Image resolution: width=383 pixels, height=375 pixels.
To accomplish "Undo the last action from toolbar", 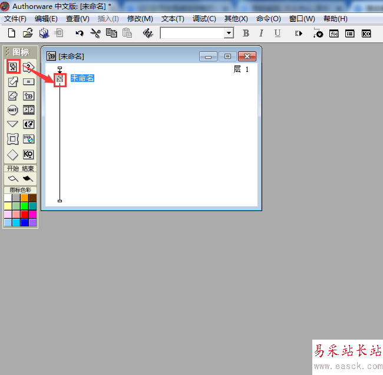I will tap(80, 33).
